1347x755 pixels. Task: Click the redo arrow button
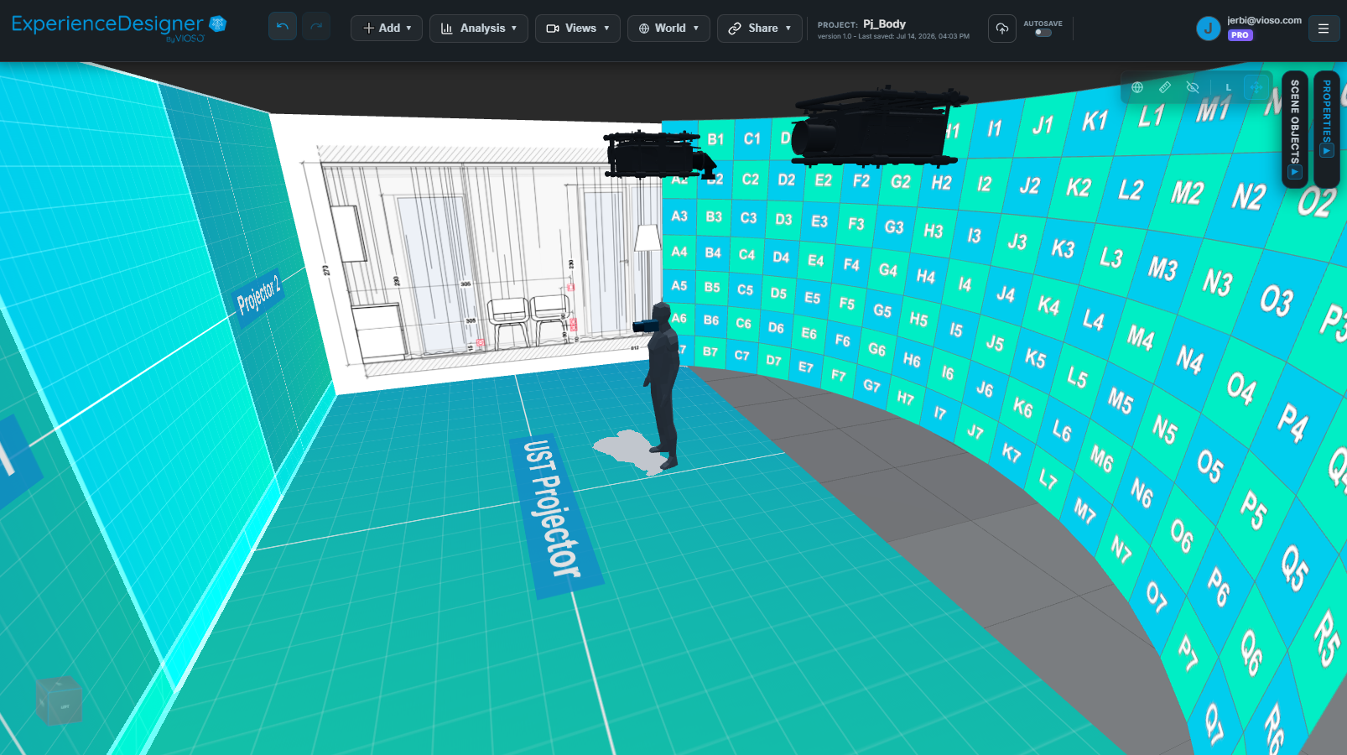pos(316,27)
